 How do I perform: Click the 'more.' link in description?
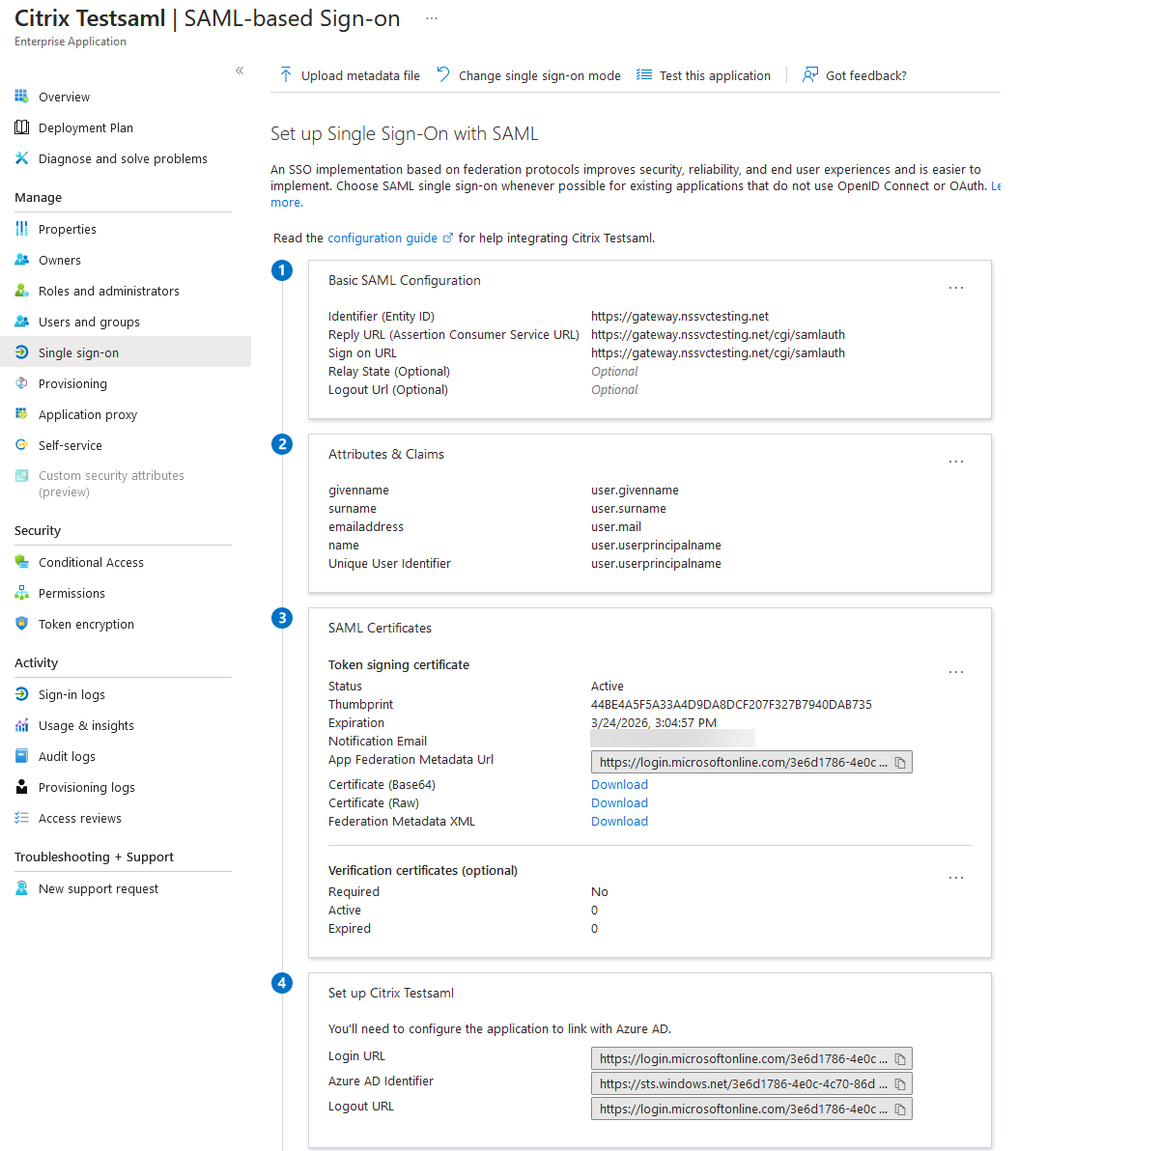pyautogui.click(x=287, y=202)
